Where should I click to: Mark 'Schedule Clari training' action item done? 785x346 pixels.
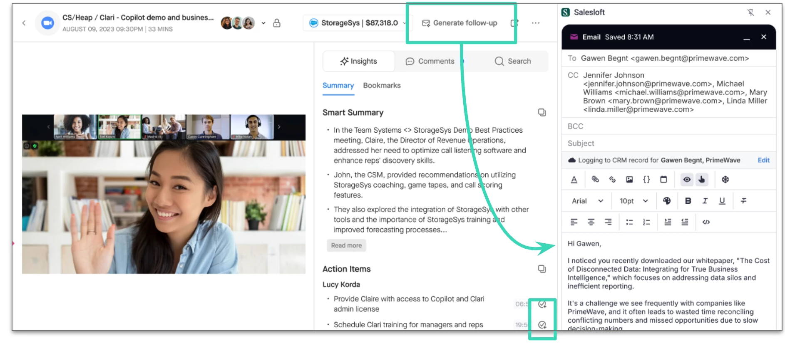542,325
